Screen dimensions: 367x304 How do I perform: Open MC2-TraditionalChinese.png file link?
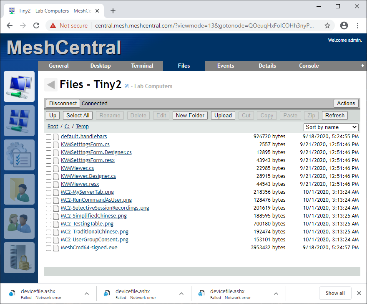click(x=95, y=232)
